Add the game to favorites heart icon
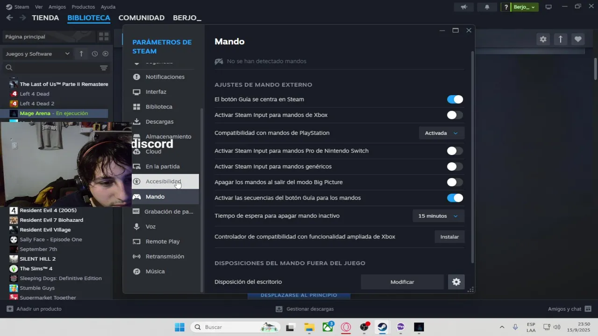 pyautogui.click(x=578, y=39)
